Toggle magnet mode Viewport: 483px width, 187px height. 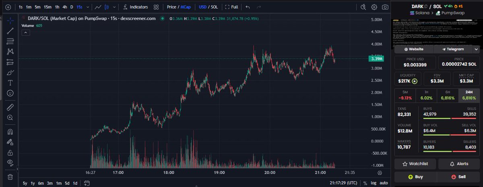(10, 132)
